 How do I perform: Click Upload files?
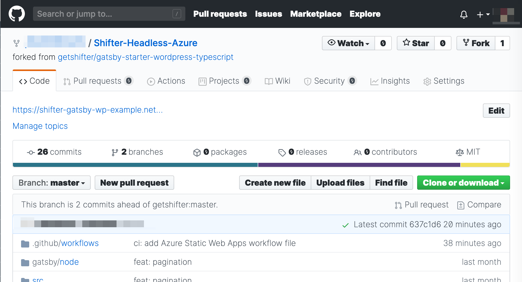[340, 183]
